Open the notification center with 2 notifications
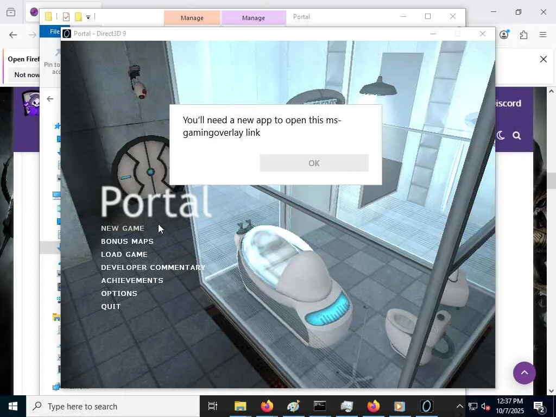Screen dimensions: 556x417 [539, 406]
